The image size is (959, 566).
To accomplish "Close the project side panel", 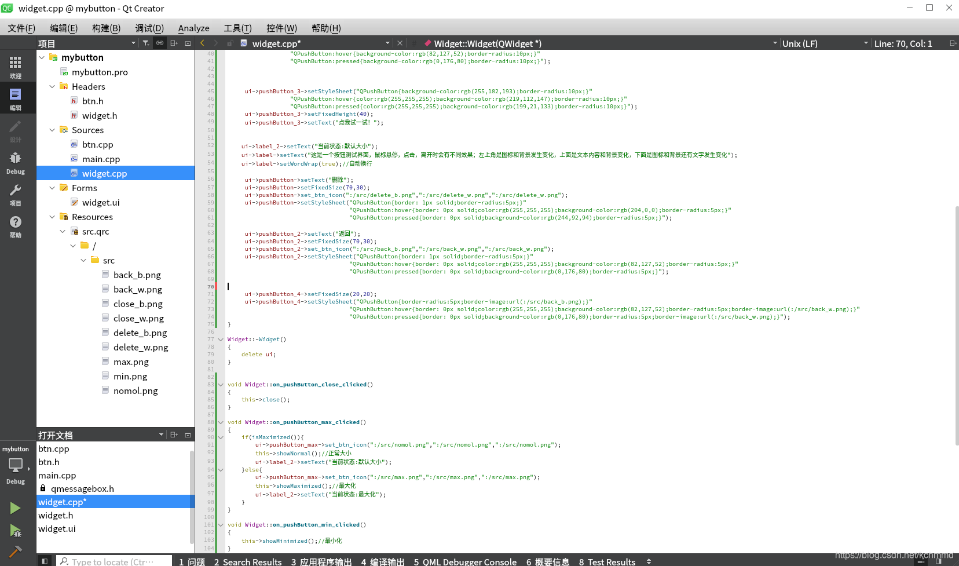I will pyautogui.click(x=188, y=43).
